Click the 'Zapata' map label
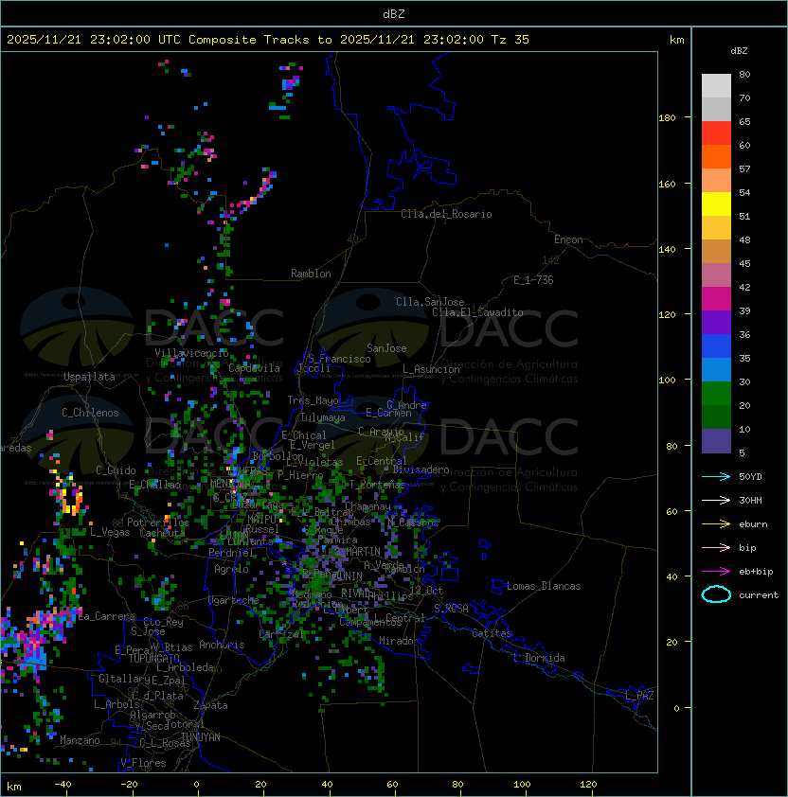788x797 pixels. point(210,705)
